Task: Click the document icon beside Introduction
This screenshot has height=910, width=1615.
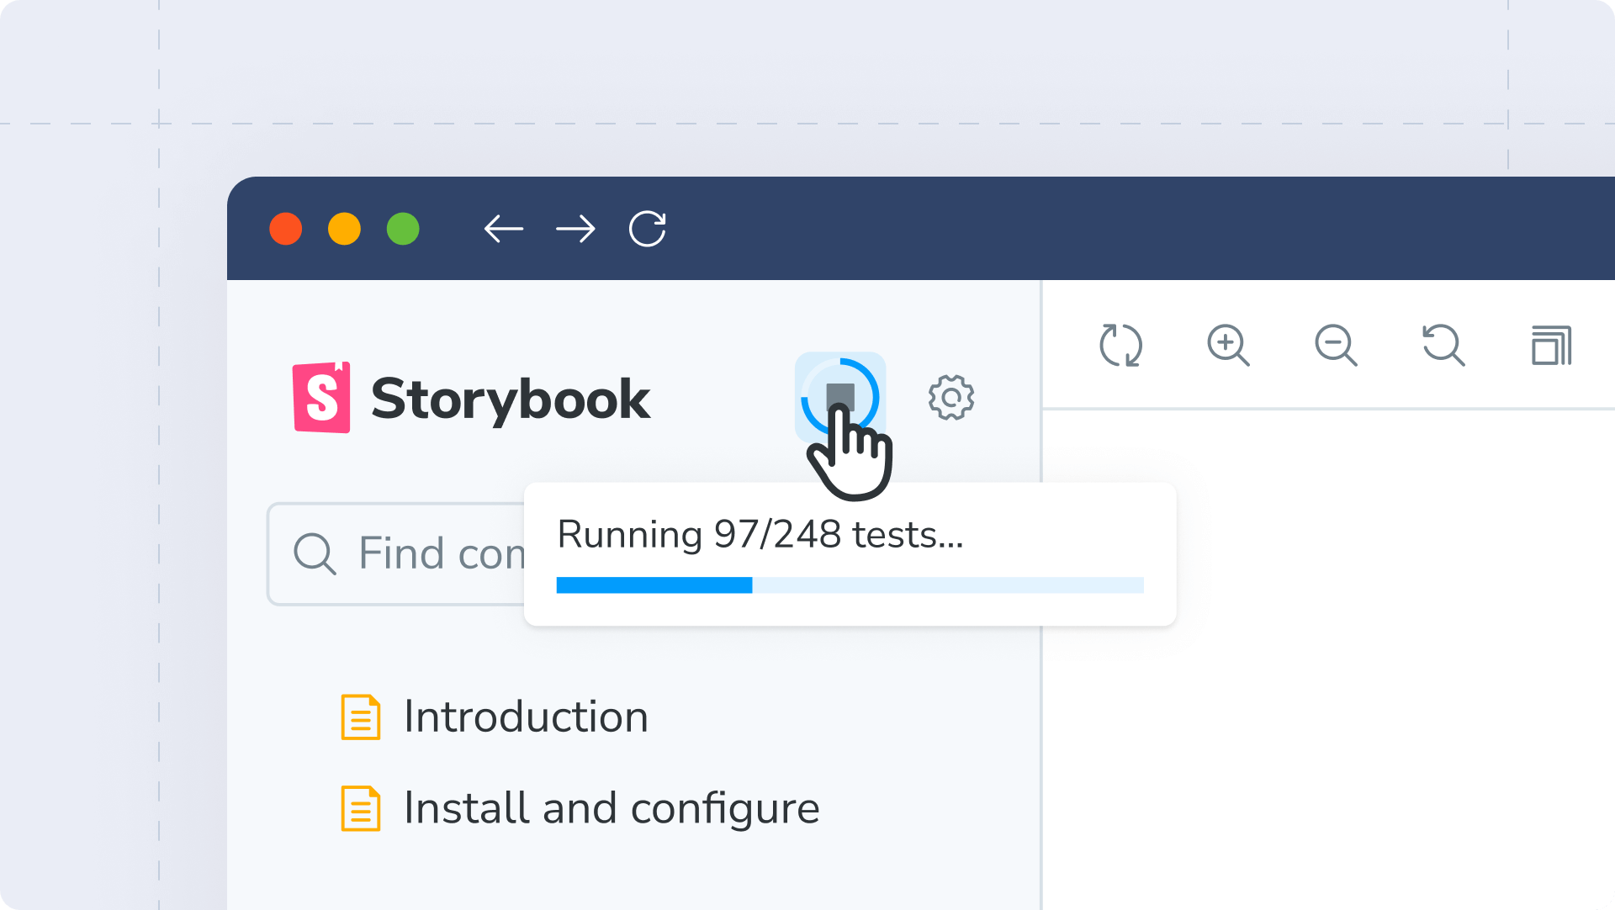Action: (x=359, y=717)
